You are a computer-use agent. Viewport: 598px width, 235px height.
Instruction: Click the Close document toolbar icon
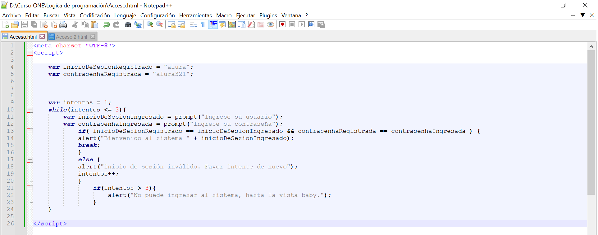click(44, 25)
